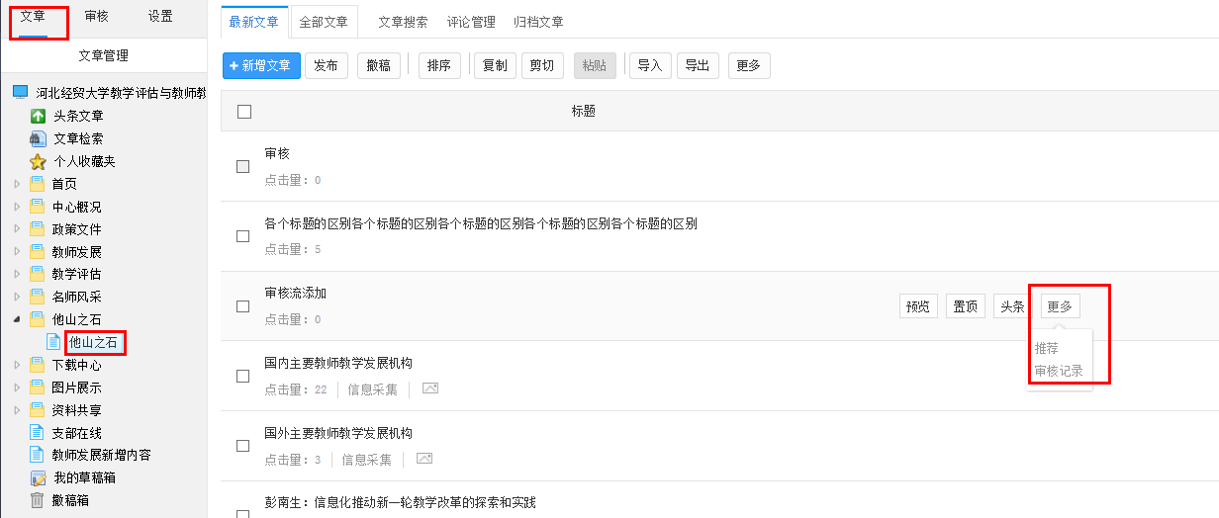This screenshot has height=518, width=1219.
Task: Expand the 下载中心 folder arrow
Action: click(x=17, y=365)
